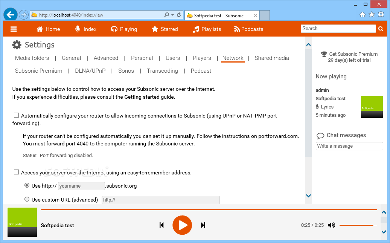This screenshot has width=390, height=243.
Task: Enable easy-to-remember address access checkbox
Action: point(17,172)
